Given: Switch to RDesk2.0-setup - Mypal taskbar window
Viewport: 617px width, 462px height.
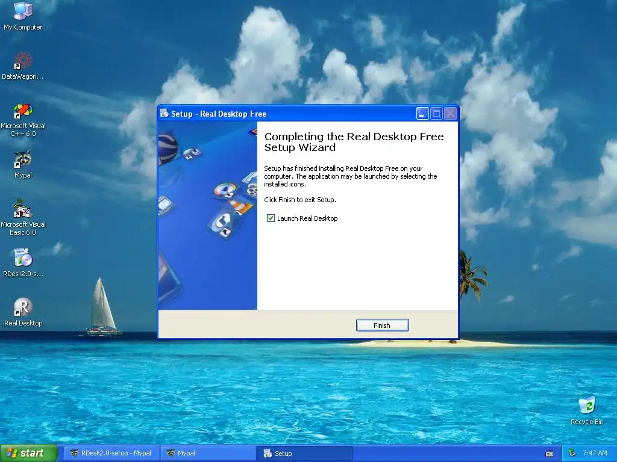Looking at the screenshot, I should [x=112, y=453].
